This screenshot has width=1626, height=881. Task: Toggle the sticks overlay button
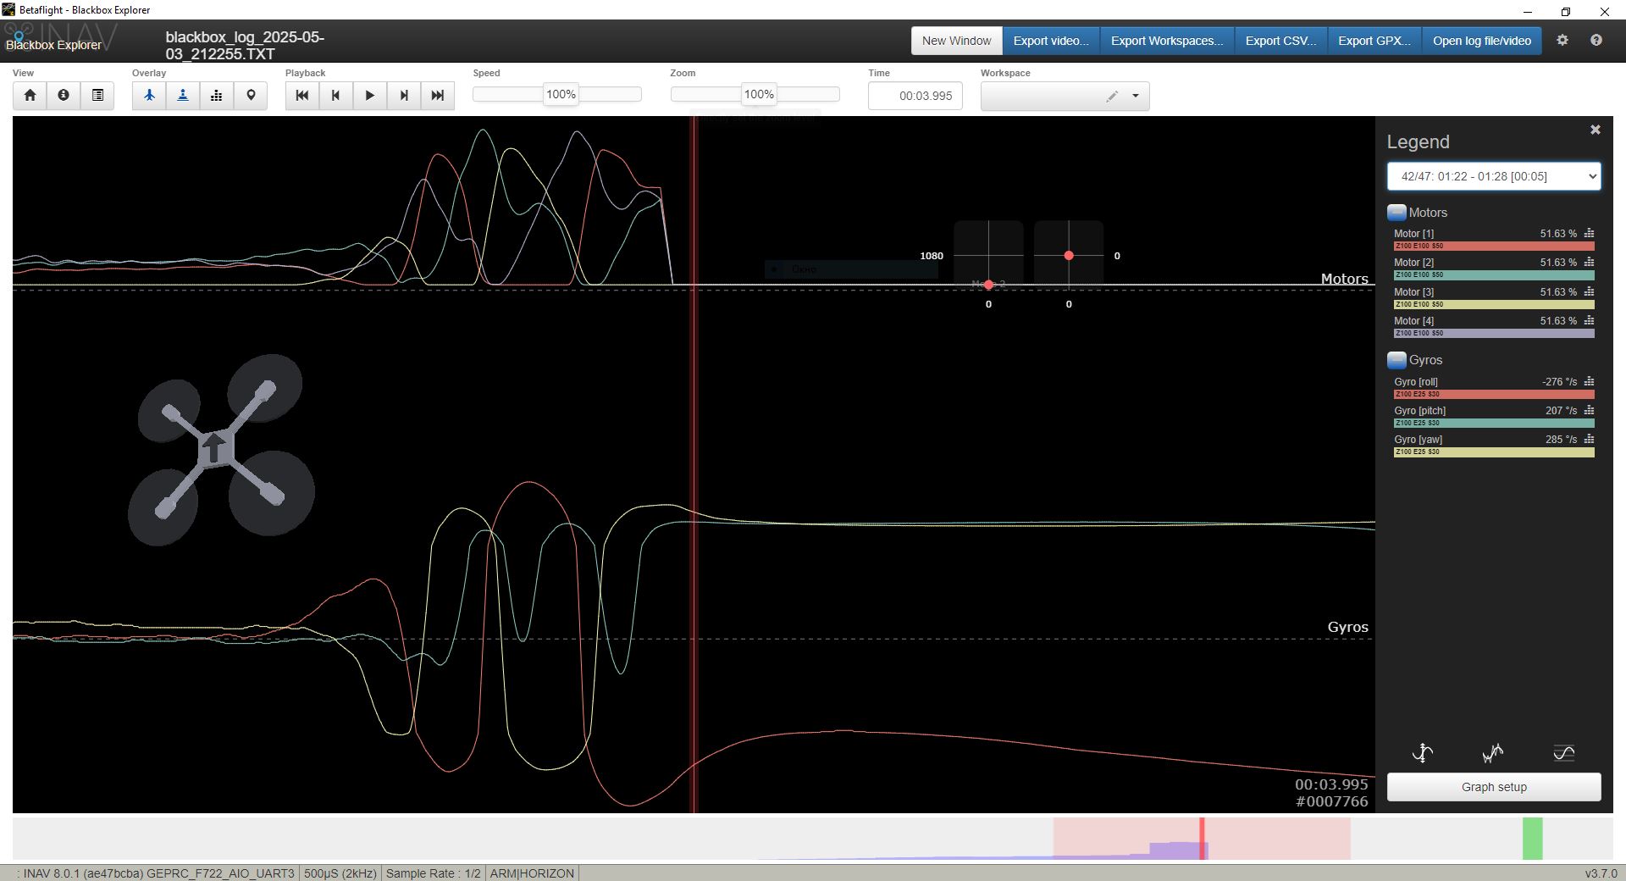click(x=183, y=95)
